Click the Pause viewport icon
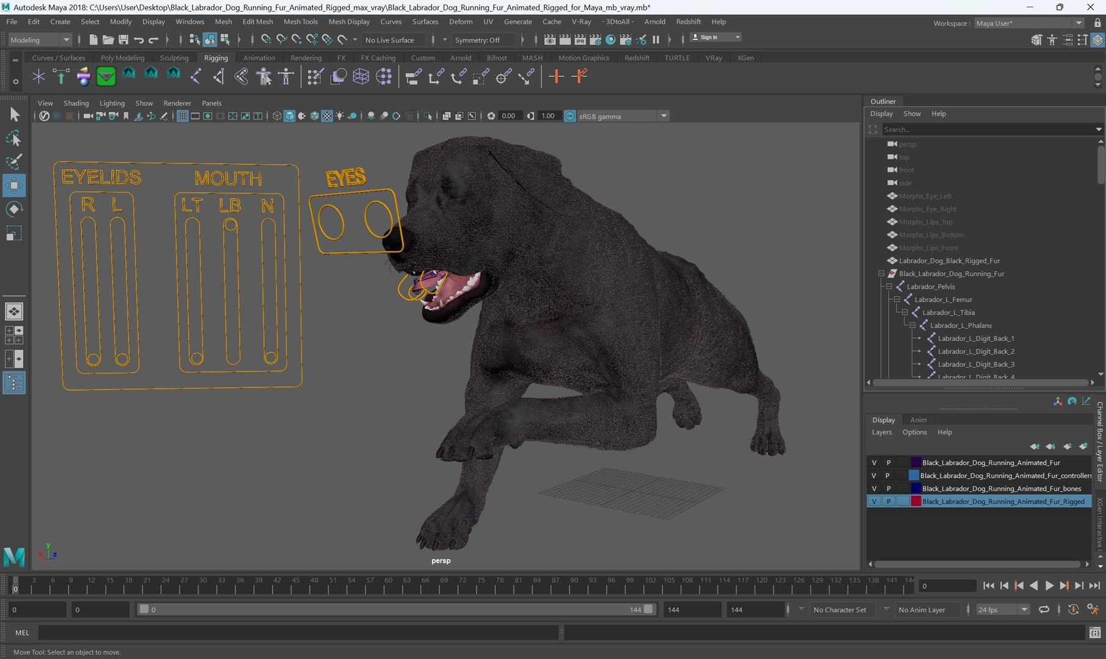Image resolution: width=1106 pixels, height=659 pixels. point(656,40)
